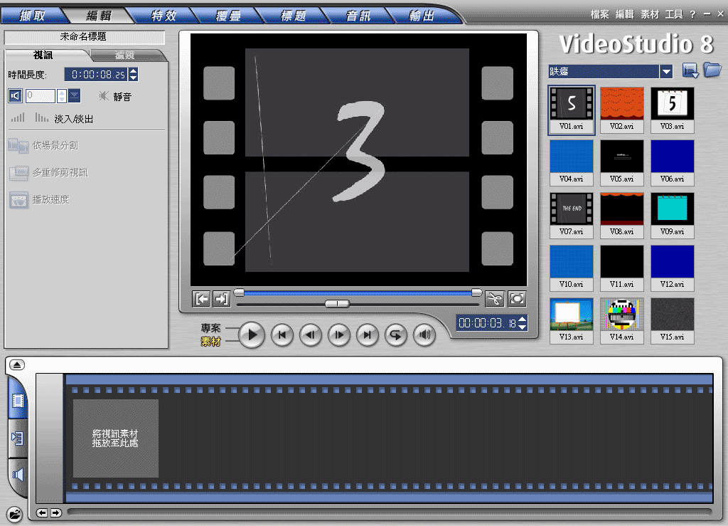Image resolution: width=728 pixels, height=526 pixels.
Task: Select the V09.avi cyan thumbnail
Action: [673, 215]
